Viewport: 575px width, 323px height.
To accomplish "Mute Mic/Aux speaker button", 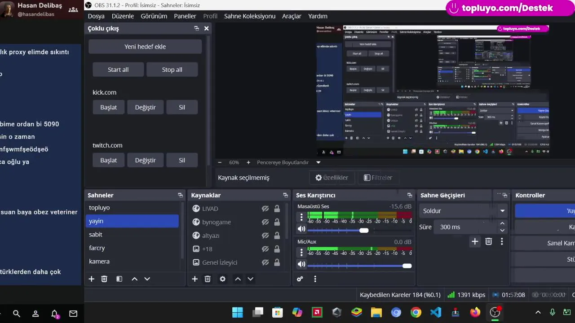I will click(301, 265).
